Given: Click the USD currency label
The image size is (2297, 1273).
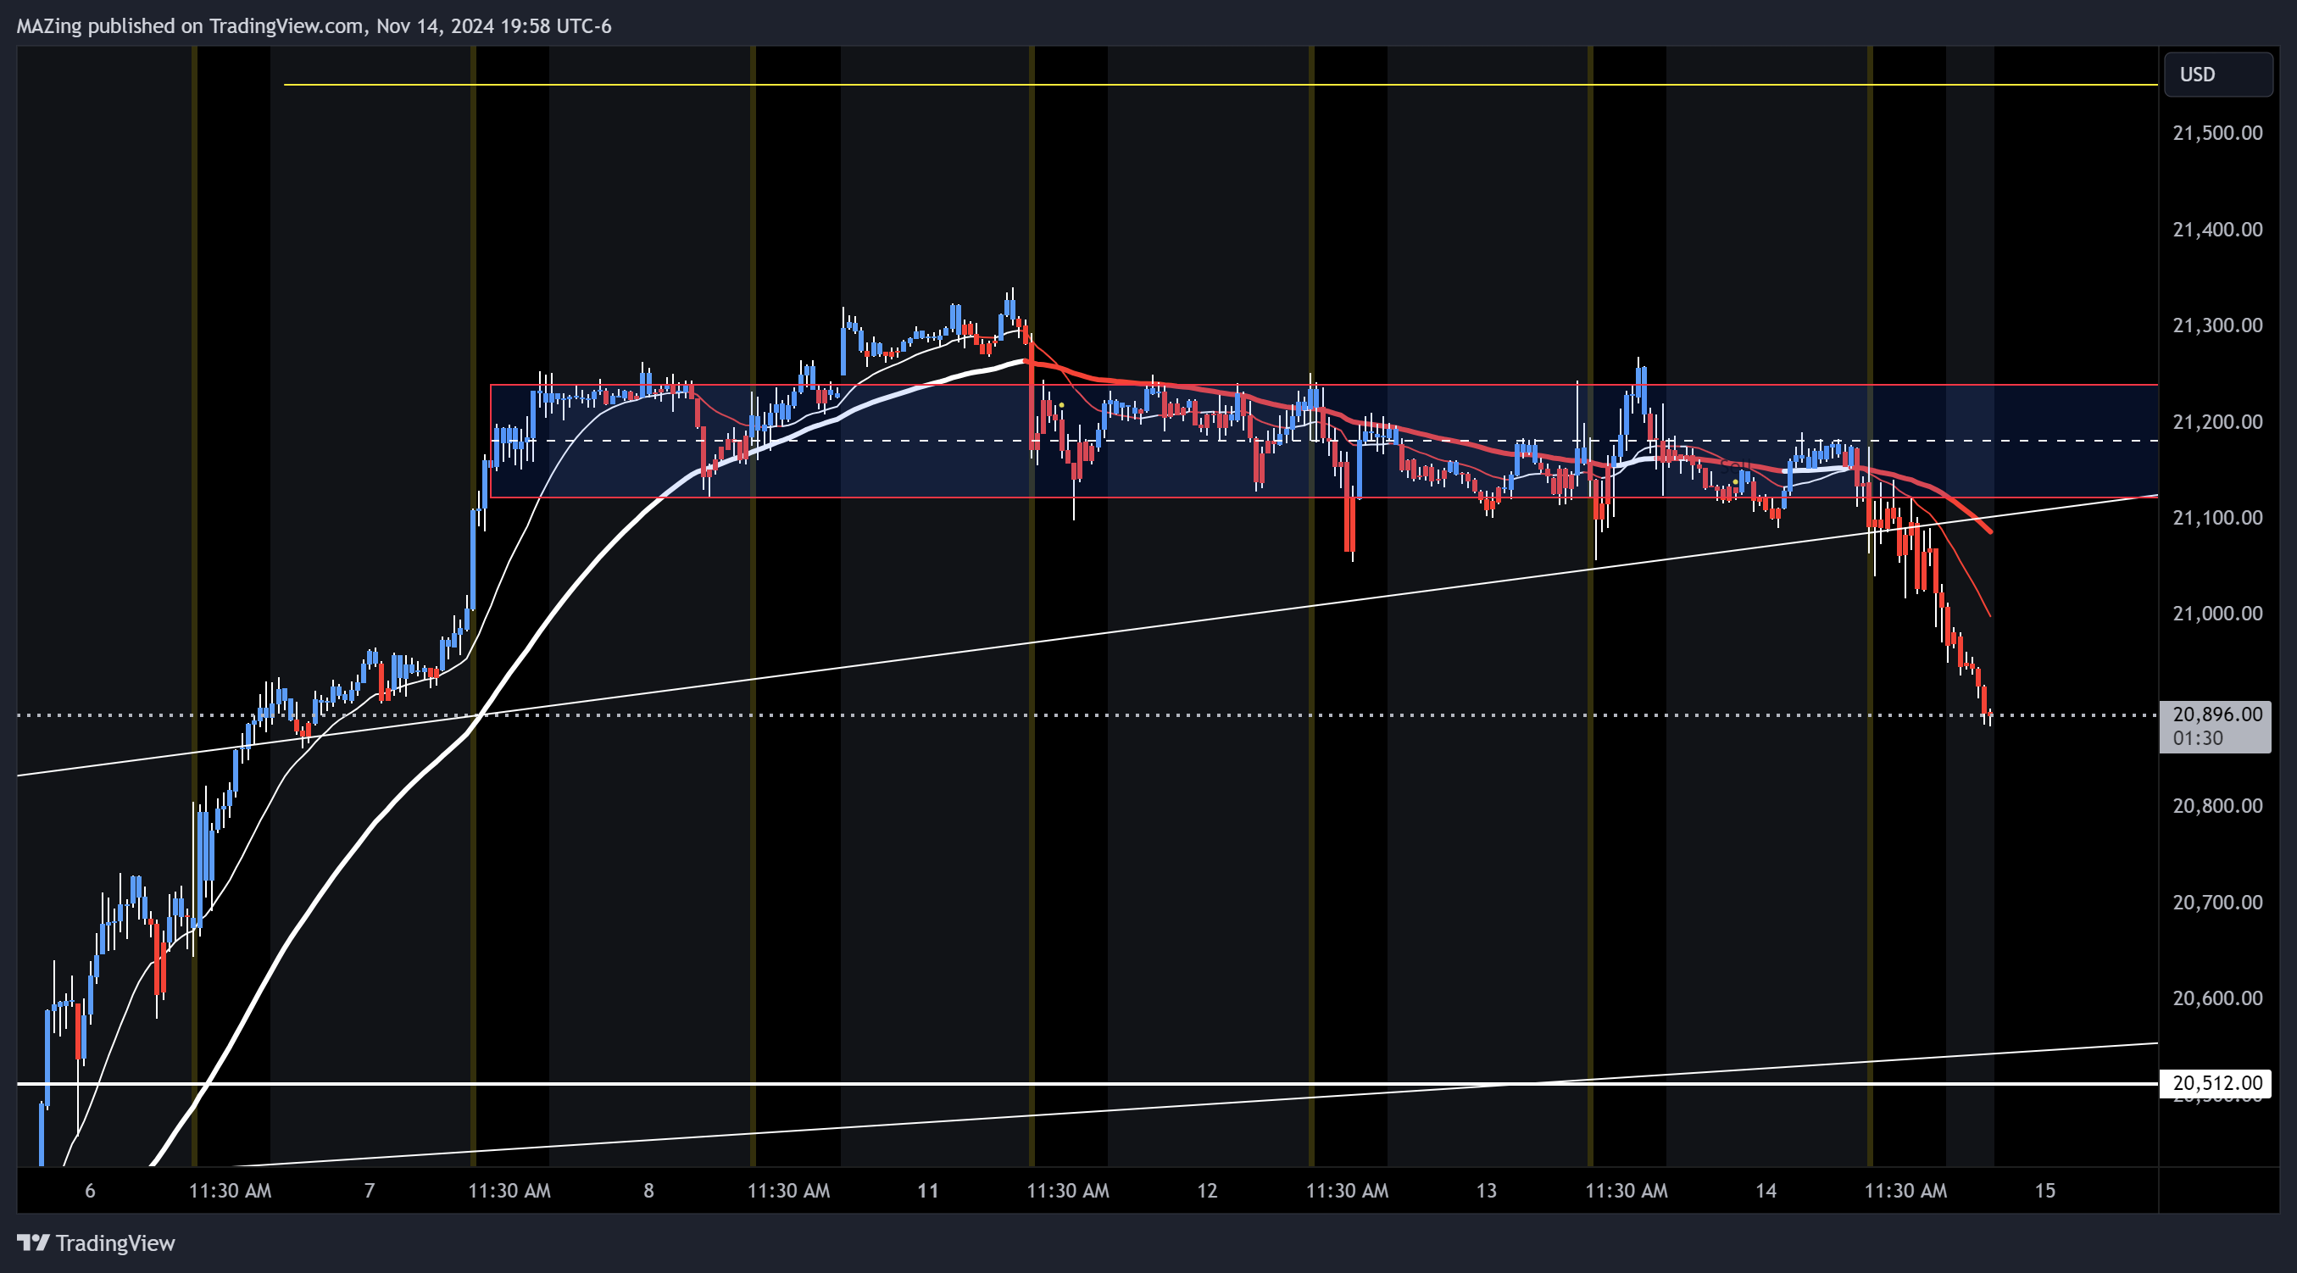Looking at the screenshot, I should pos(2216,74).
